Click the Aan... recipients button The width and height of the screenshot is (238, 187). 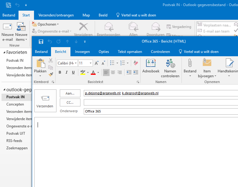[x=70, y=93]
